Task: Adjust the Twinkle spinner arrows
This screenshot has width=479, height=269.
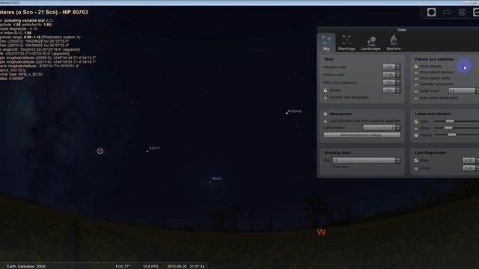Action: point(397,90)
